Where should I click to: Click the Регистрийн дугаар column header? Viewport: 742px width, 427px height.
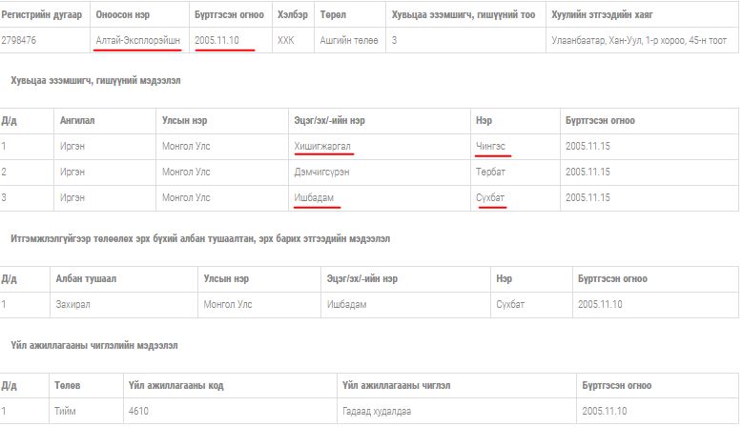click(42, 15)
